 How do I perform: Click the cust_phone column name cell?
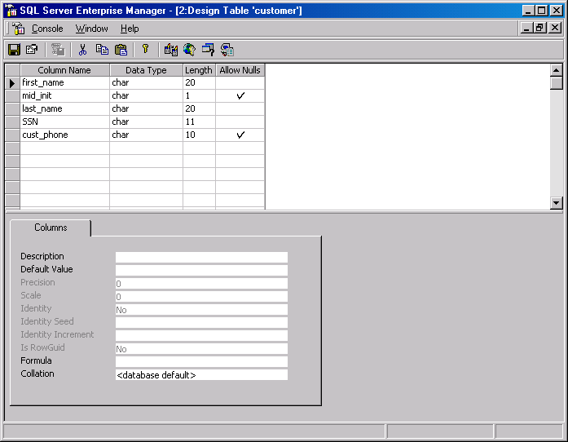(x=65, y=135)
